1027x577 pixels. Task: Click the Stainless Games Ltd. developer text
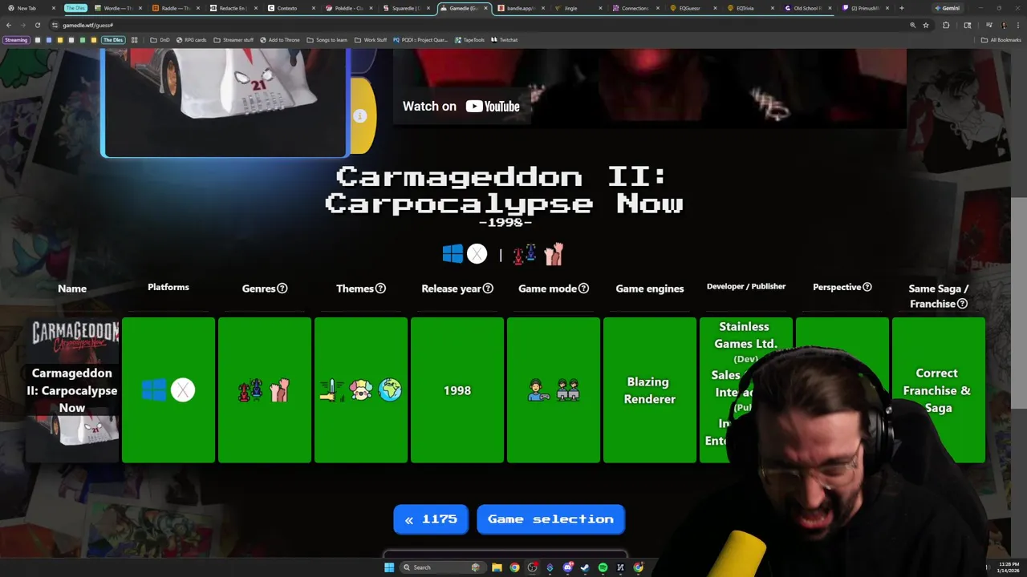745,335
